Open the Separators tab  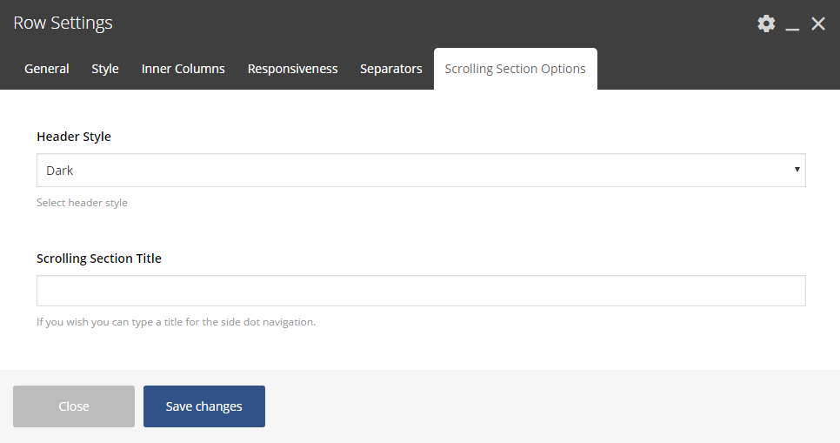click(x=391, y=69)
